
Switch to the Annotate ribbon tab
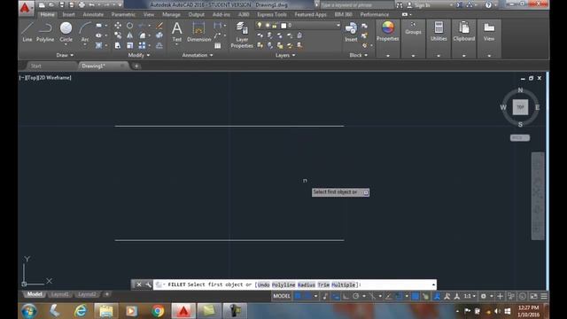coord(93,14)
